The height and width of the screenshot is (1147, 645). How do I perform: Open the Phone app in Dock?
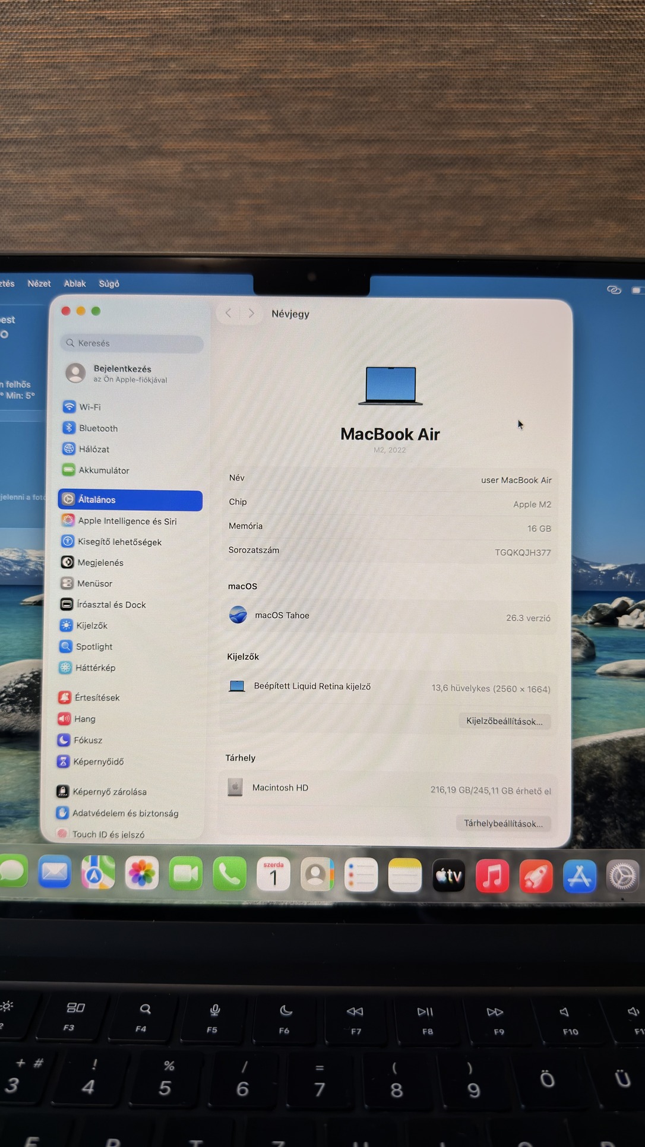229,874
